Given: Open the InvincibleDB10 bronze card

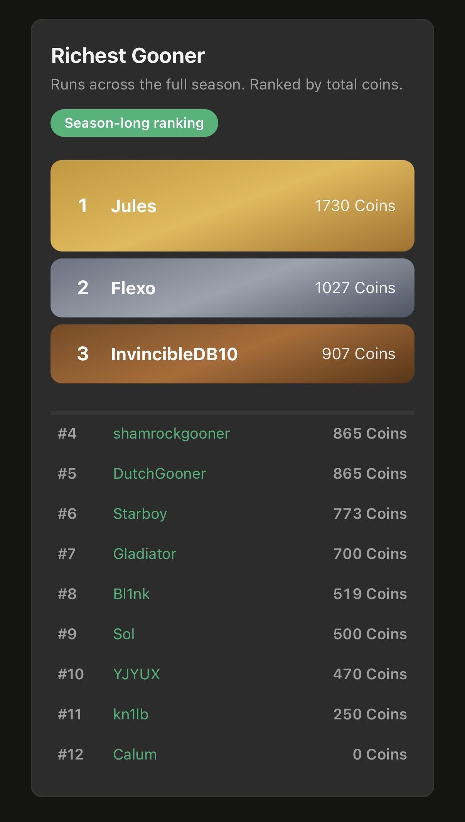Looking at the screenshot, I should tap(232, 354).
